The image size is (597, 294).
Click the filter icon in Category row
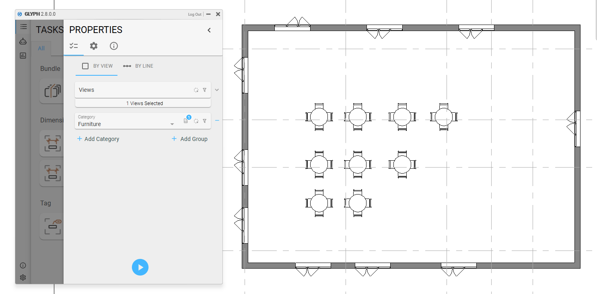point(204,121)
